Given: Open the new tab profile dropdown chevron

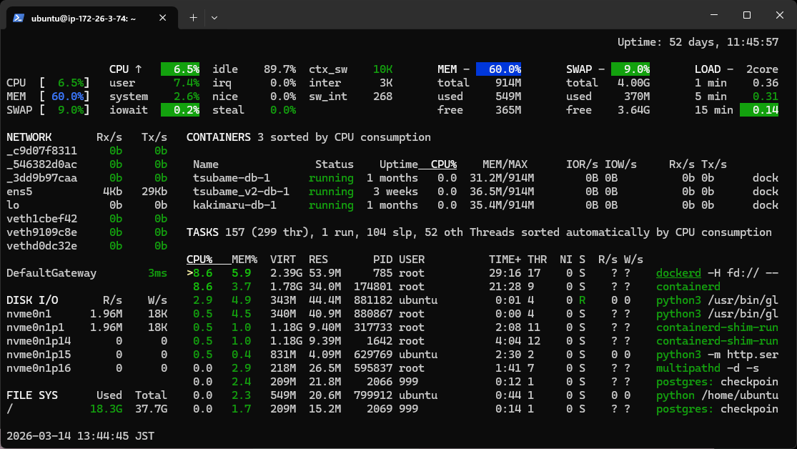Looking at the screenshot, I should pos(214,18).
